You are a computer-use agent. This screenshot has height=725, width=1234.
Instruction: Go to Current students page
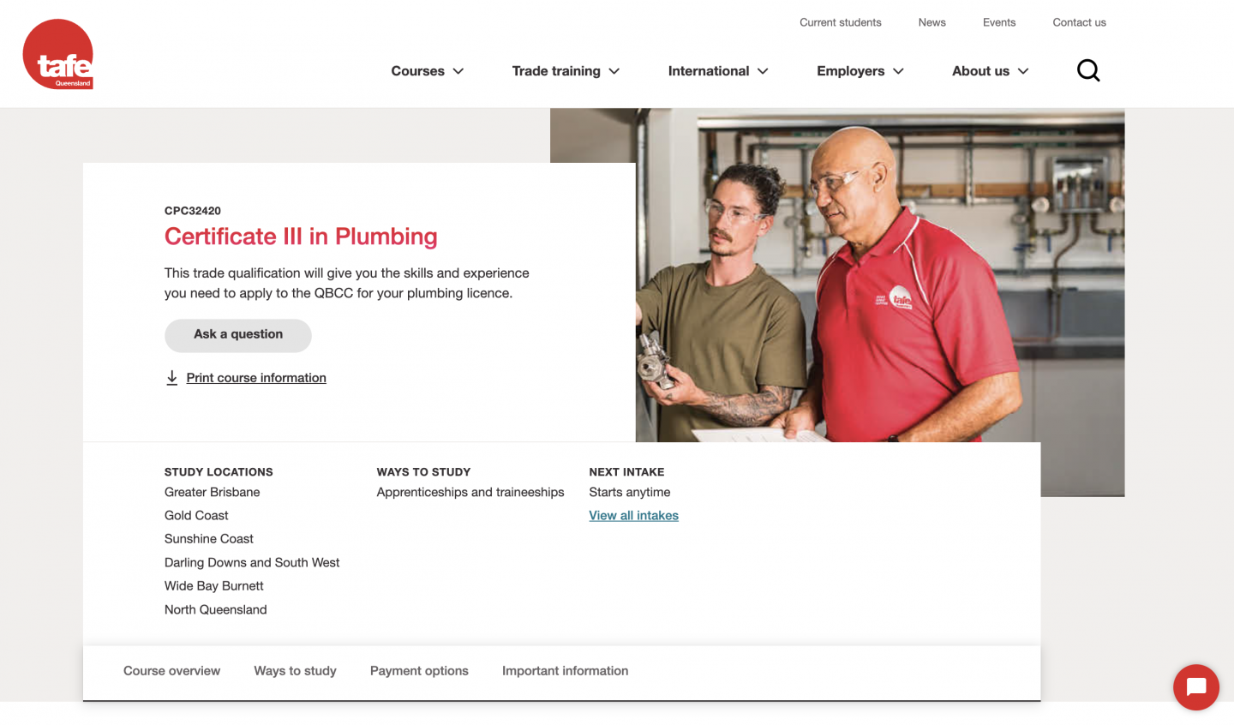pyautogui.click(x=840, y=22)
